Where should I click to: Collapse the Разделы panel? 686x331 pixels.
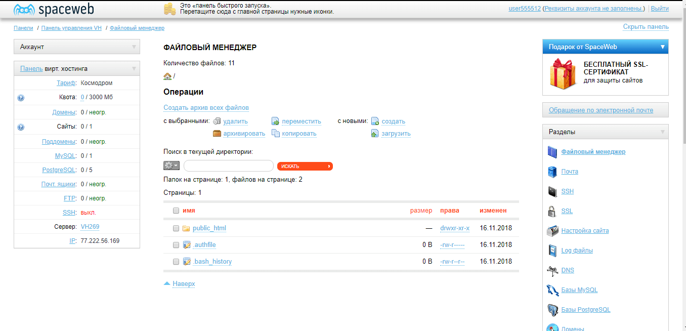(662, 132)
